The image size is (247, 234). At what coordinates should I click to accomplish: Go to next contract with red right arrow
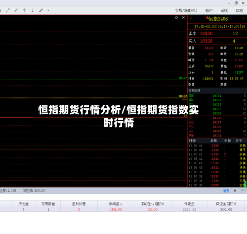click(x=244, y=19)
